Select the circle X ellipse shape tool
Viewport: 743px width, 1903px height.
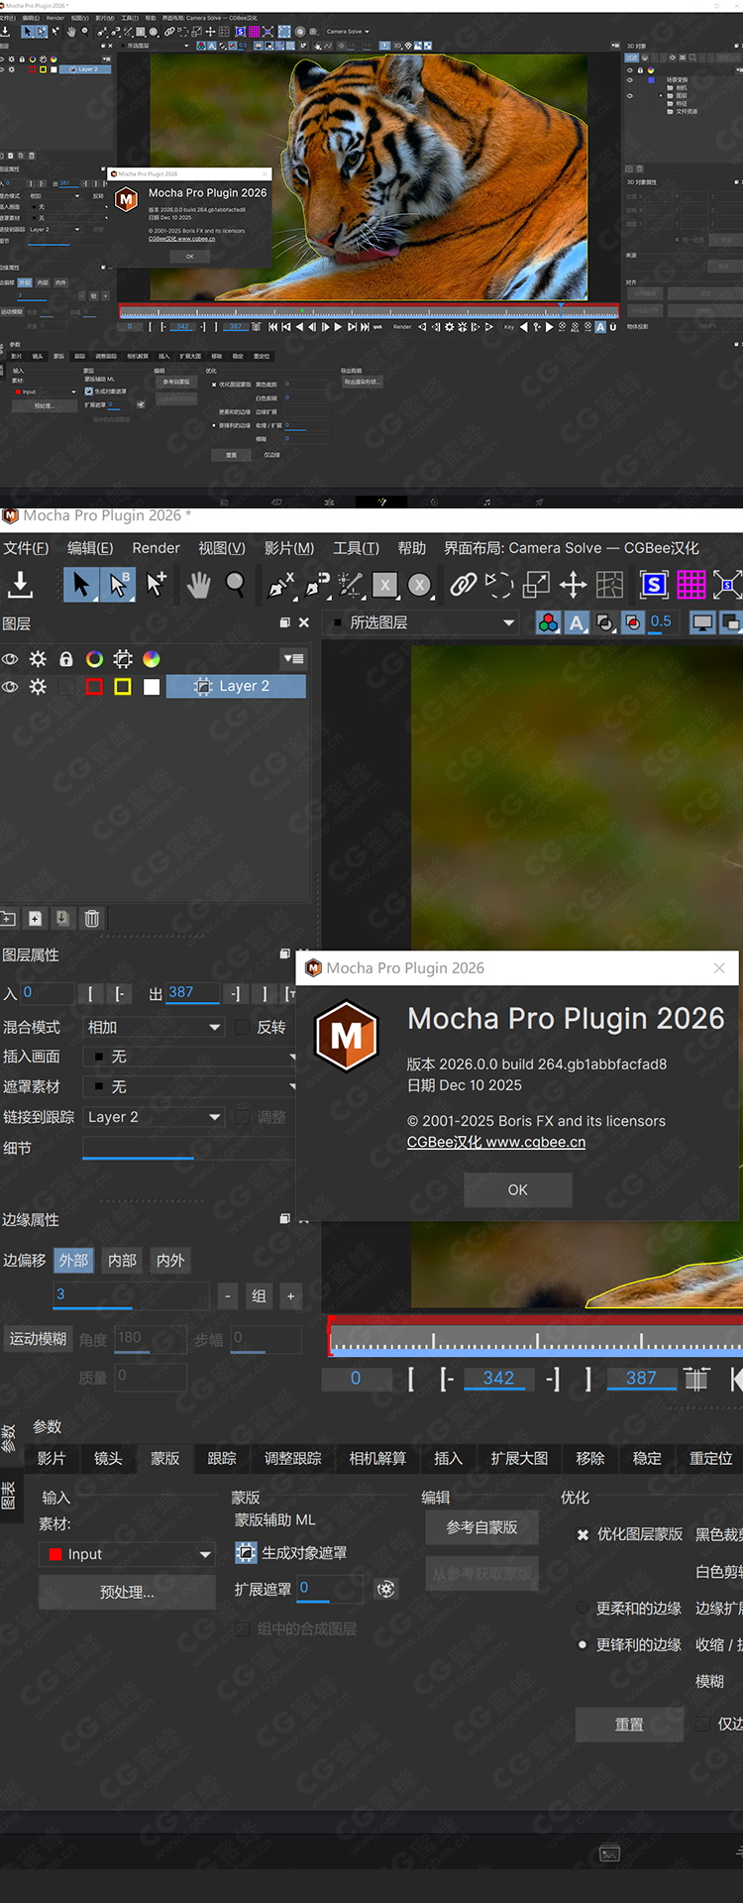click(420, 585)
